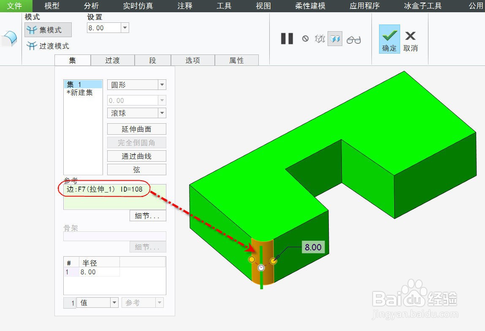Switch to the 选项 tab

point(192,60)
